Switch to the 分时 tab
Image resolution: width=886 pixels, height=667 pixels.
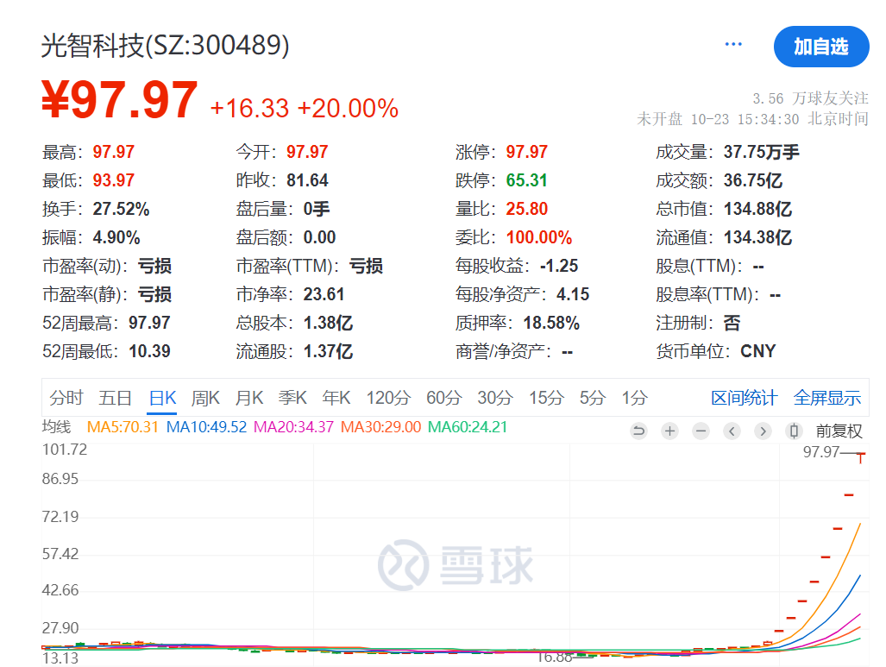66,398
